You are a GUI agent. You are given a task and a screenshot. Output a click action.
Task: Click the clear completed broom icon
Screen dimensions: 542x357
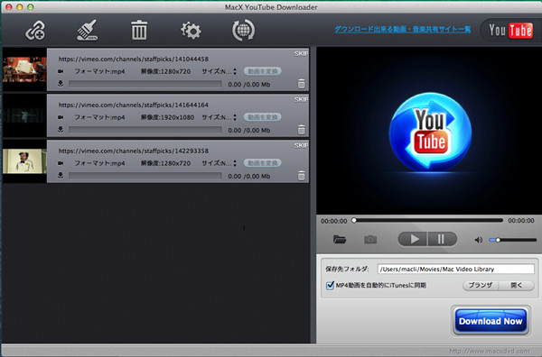tap(87, 31)
